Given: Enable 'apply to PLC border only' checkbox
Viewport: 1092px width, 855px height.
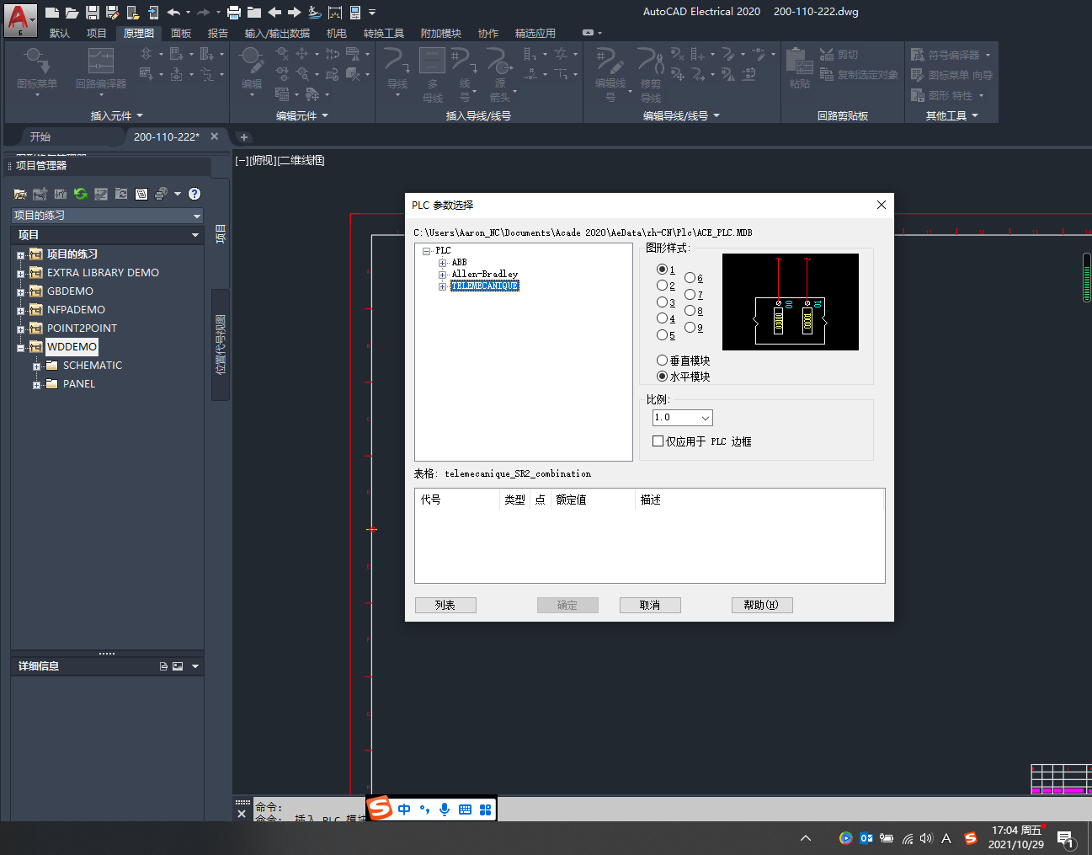Looking at the screenshot, I should [x=658, y=441].
